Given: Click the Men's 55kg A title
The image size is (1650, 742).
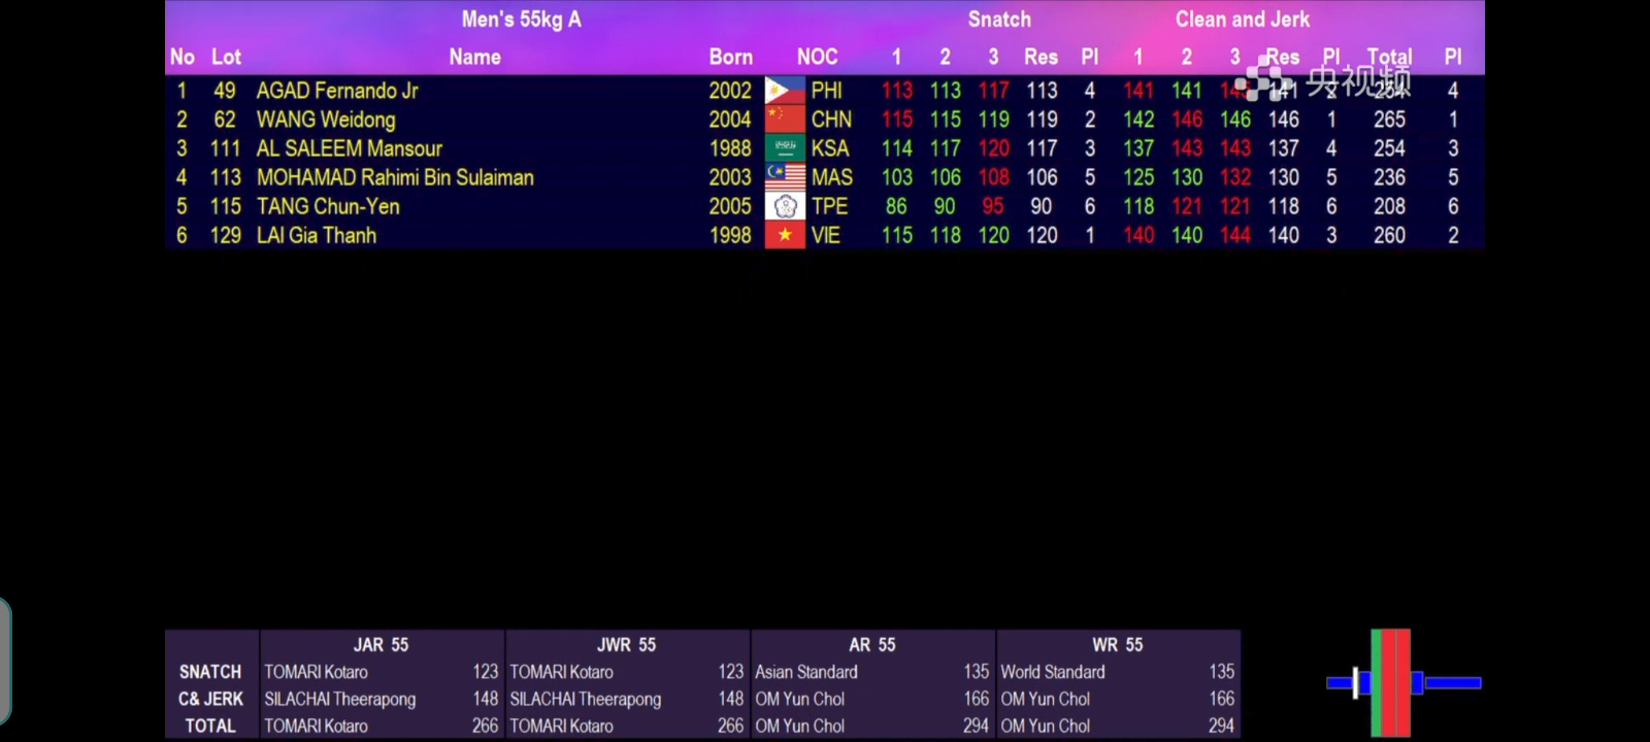Looking at the screenshot, I should pos(522,19).
